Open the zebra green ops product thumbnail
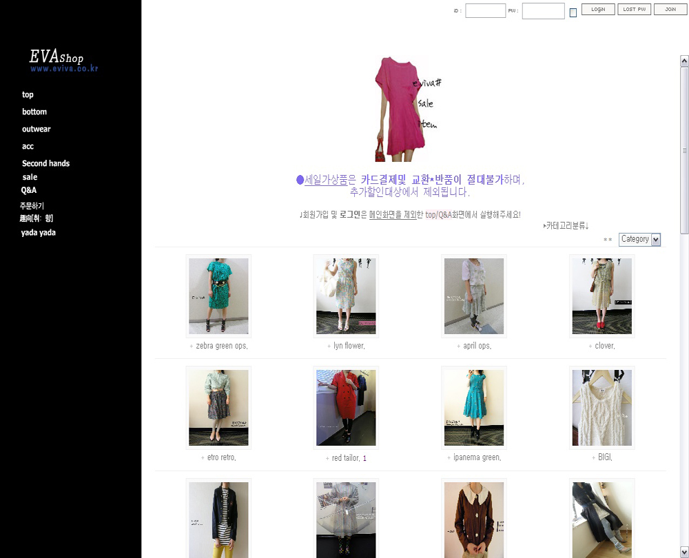 (218, 296)
